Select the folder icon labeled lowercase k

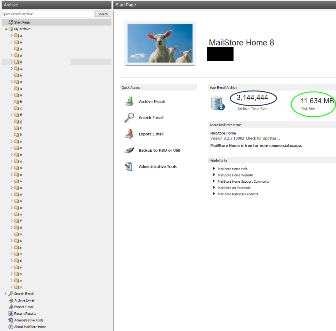click(17, 135)
